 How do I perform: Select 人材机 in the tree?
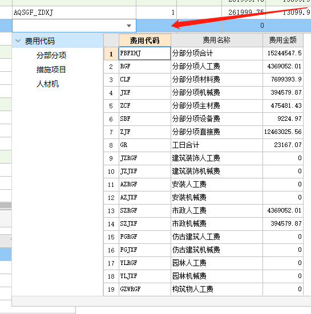coord(47,84)
